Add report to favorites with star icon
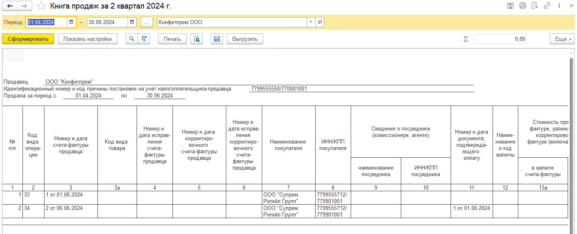The width and height of the screenshot is (577, 234). click(x=41, y=6)
